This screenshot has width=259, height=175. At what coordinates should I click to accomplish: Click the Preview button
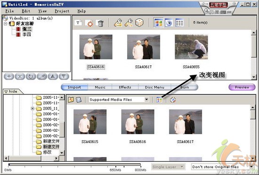(242, 87)
